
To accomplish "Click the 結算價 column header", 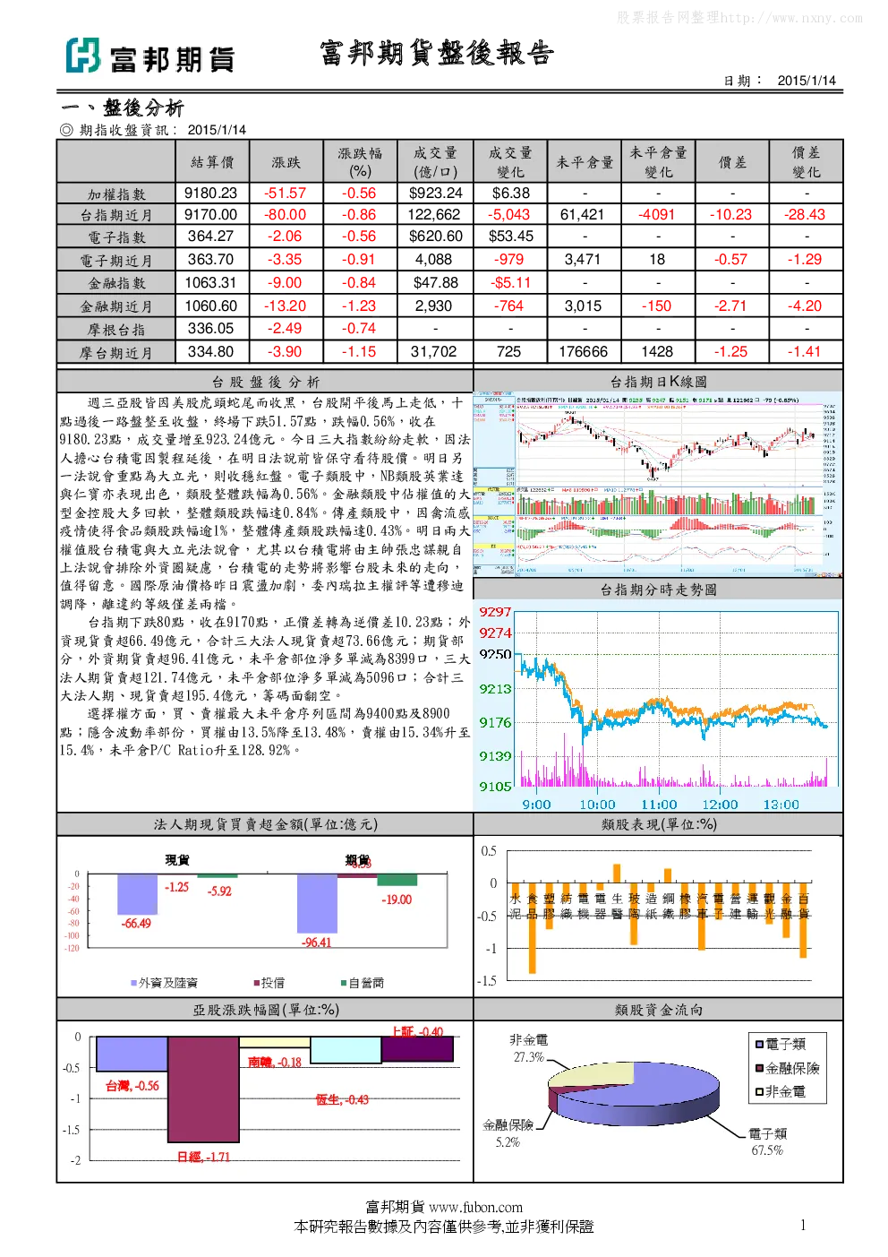I will tap(212, 162).
